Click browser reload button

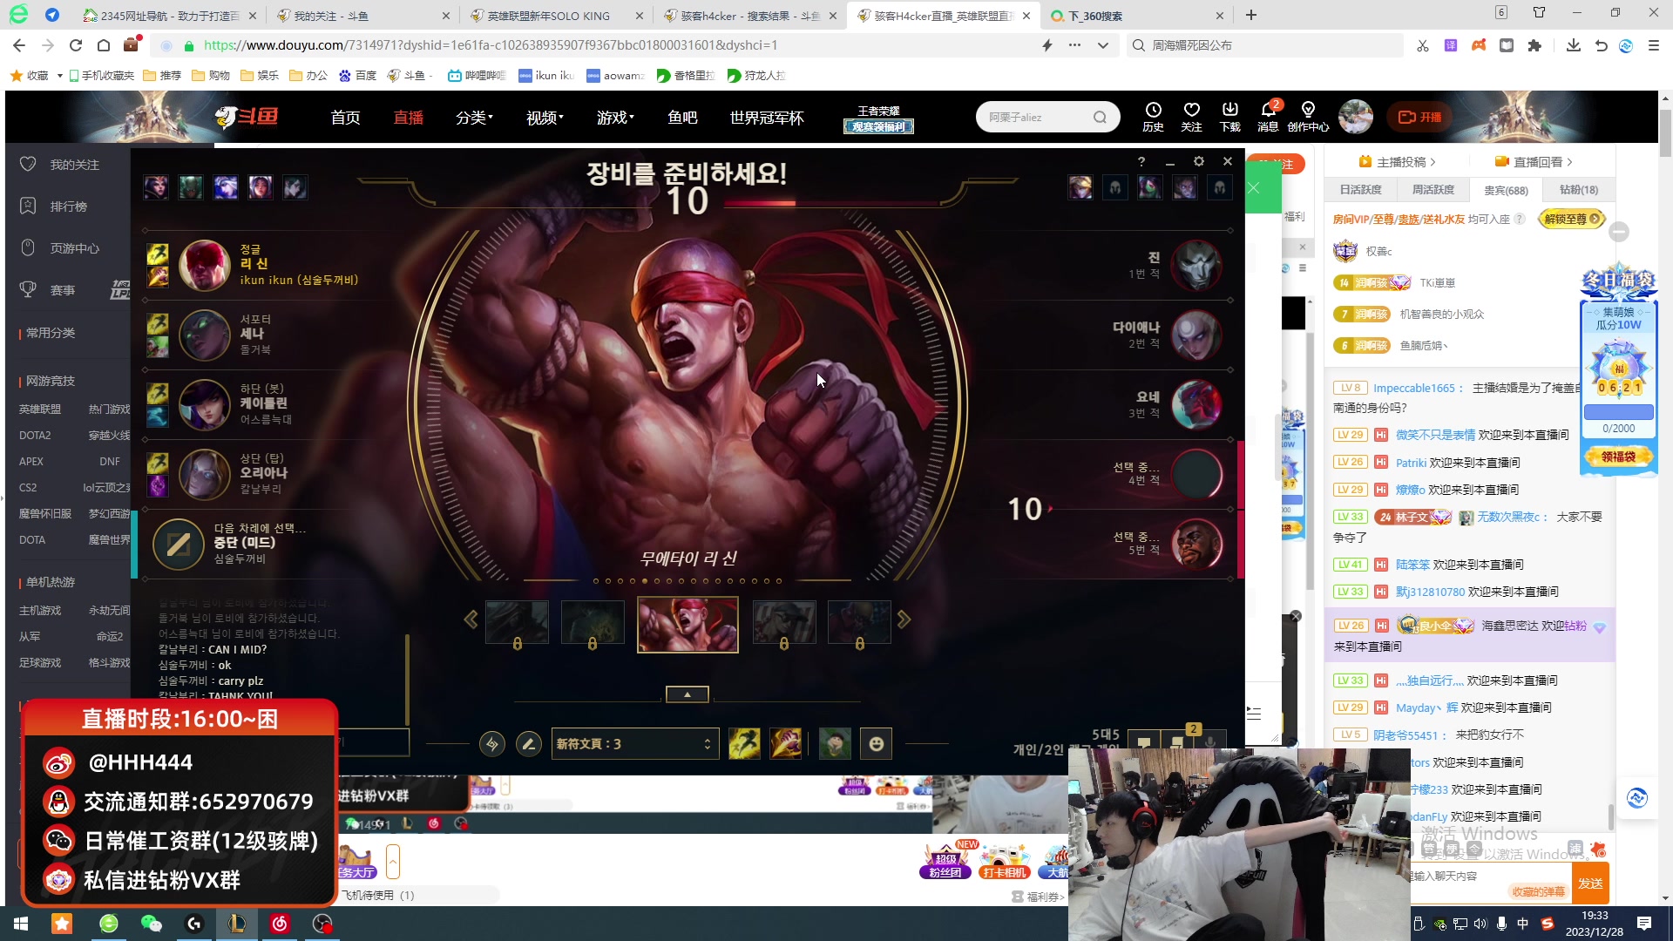pyautogui.click(x=76, y=45)
